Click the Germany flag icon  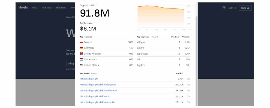pos(81,48)
